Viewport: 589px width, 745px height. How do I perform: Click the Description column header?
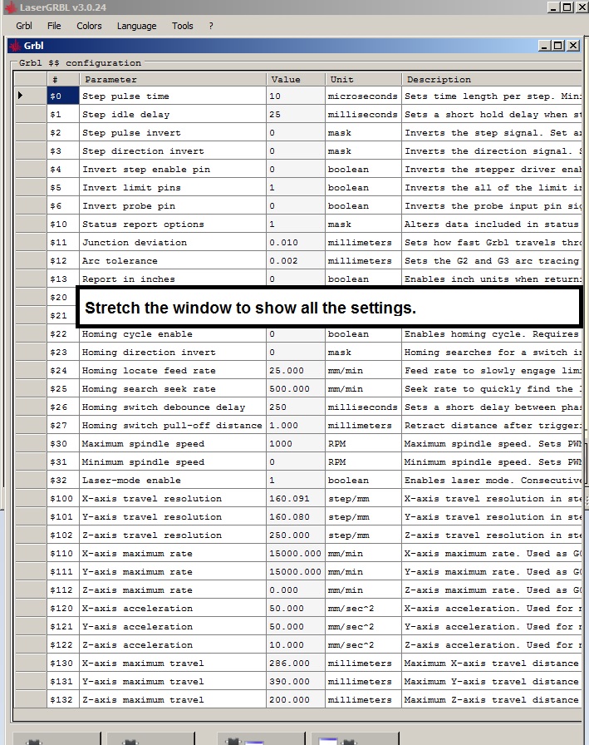[492, 79]
